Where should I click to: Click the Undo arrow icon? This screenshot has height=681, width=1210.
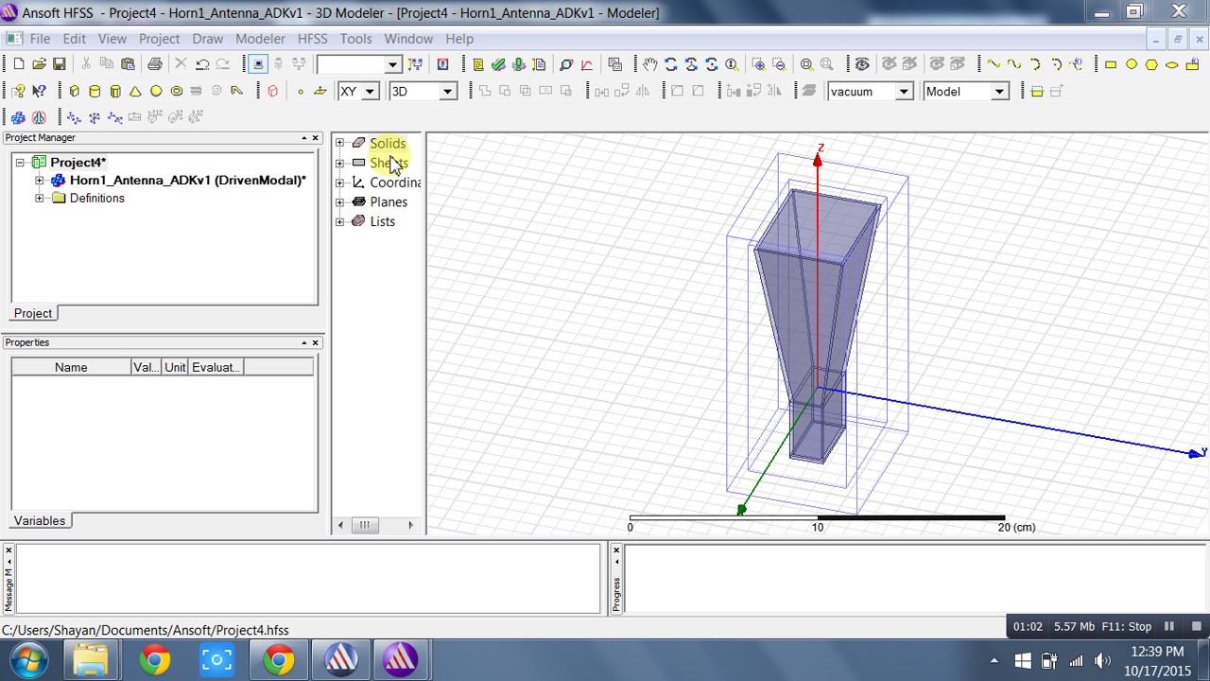[x=202, y=64]
